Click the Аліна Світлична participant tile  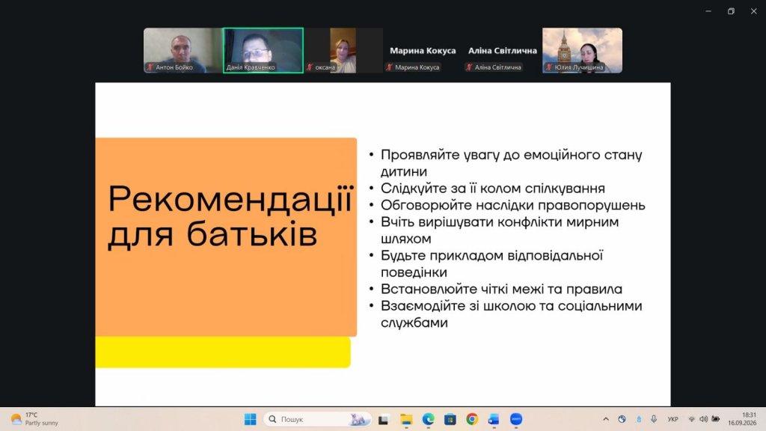502,50
